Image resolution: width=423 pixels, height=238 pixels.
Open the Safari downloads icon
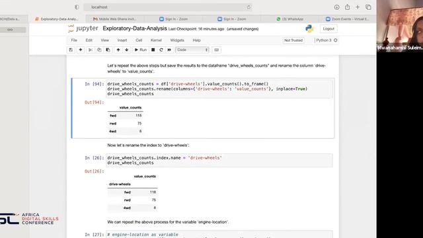click(336, 7)
